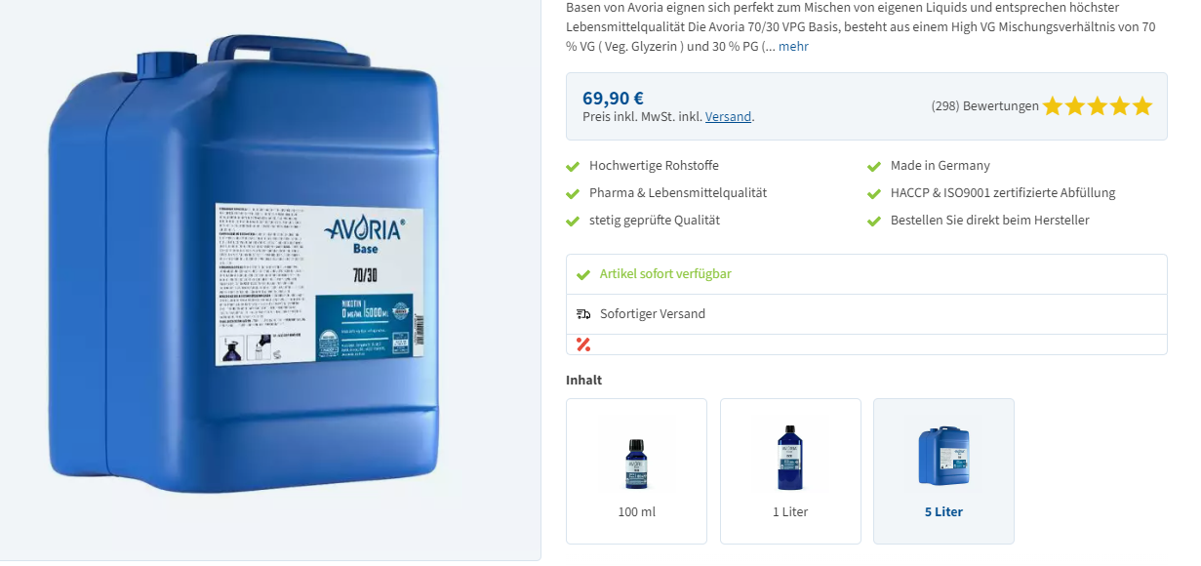Click the first yellow rating star

click(x=1053, y=106)
